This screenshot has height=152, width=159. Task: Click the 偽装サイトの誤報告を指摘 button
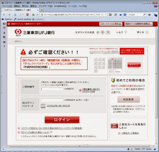click(x=138, y=24)
